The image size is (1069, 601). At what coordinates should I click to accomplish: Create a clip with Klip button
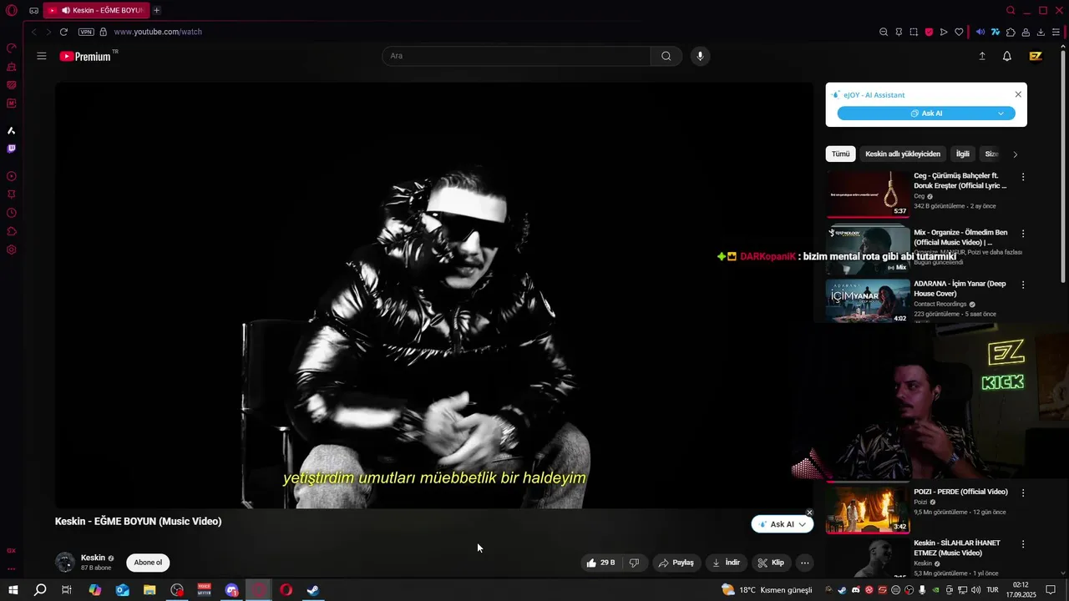[x=771, y=563]
